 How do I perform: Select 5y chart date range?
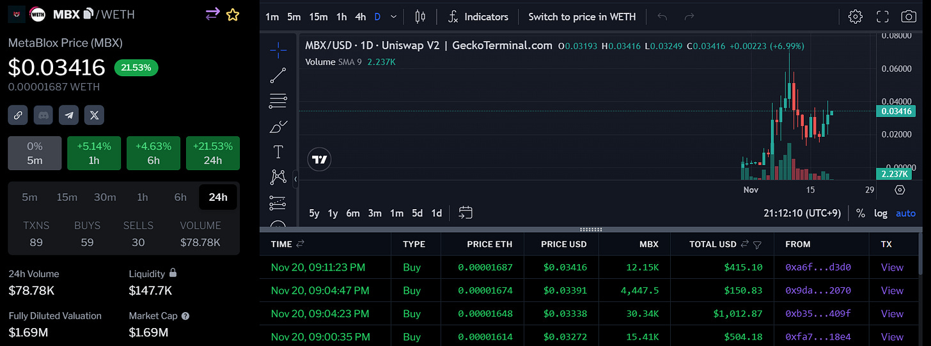point(314,213)
